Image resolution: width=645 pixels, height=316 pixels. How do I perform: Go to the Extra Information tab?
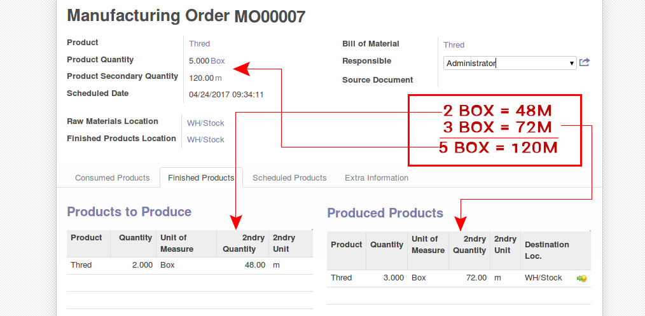[377, 178]
